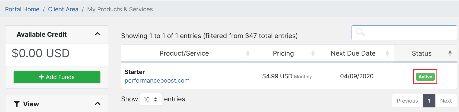Image resolution: width=459 pixels, height=112 pixels.
Task: Click the green Active status badge
Action: click(x=425, y=77)
